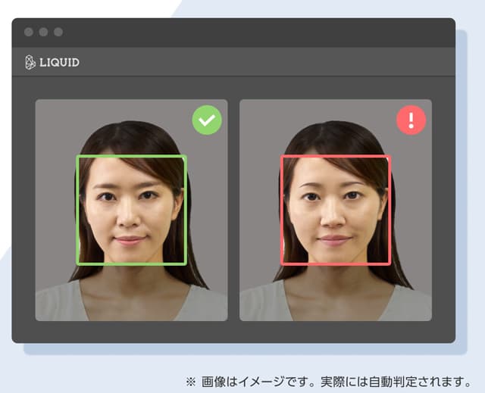Click the first gray window dot
The image size is (485, 393).
(x=29, y=32)
